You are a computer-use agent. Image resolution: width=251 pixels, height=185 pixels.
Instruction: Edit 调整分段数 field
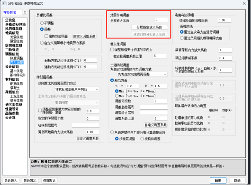click(161, 101)
